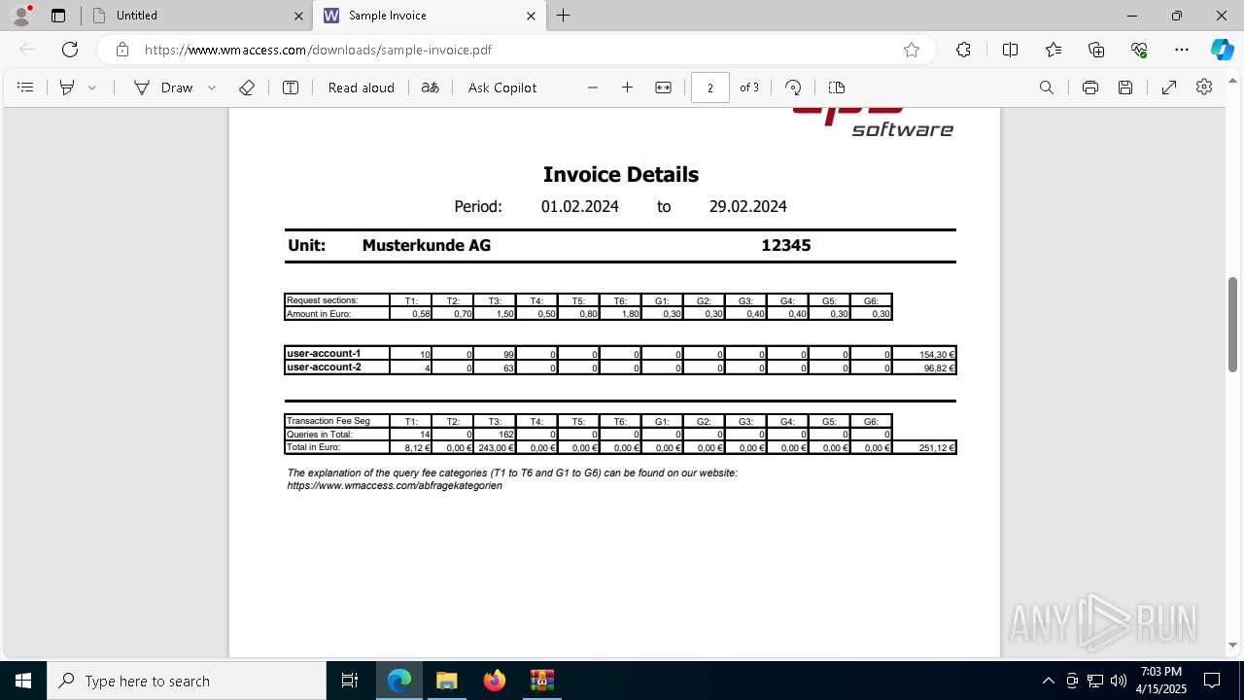Screen dimensions: 1244x700
Task: Add this page to favorites star
Action: click(x=912, y=50)
